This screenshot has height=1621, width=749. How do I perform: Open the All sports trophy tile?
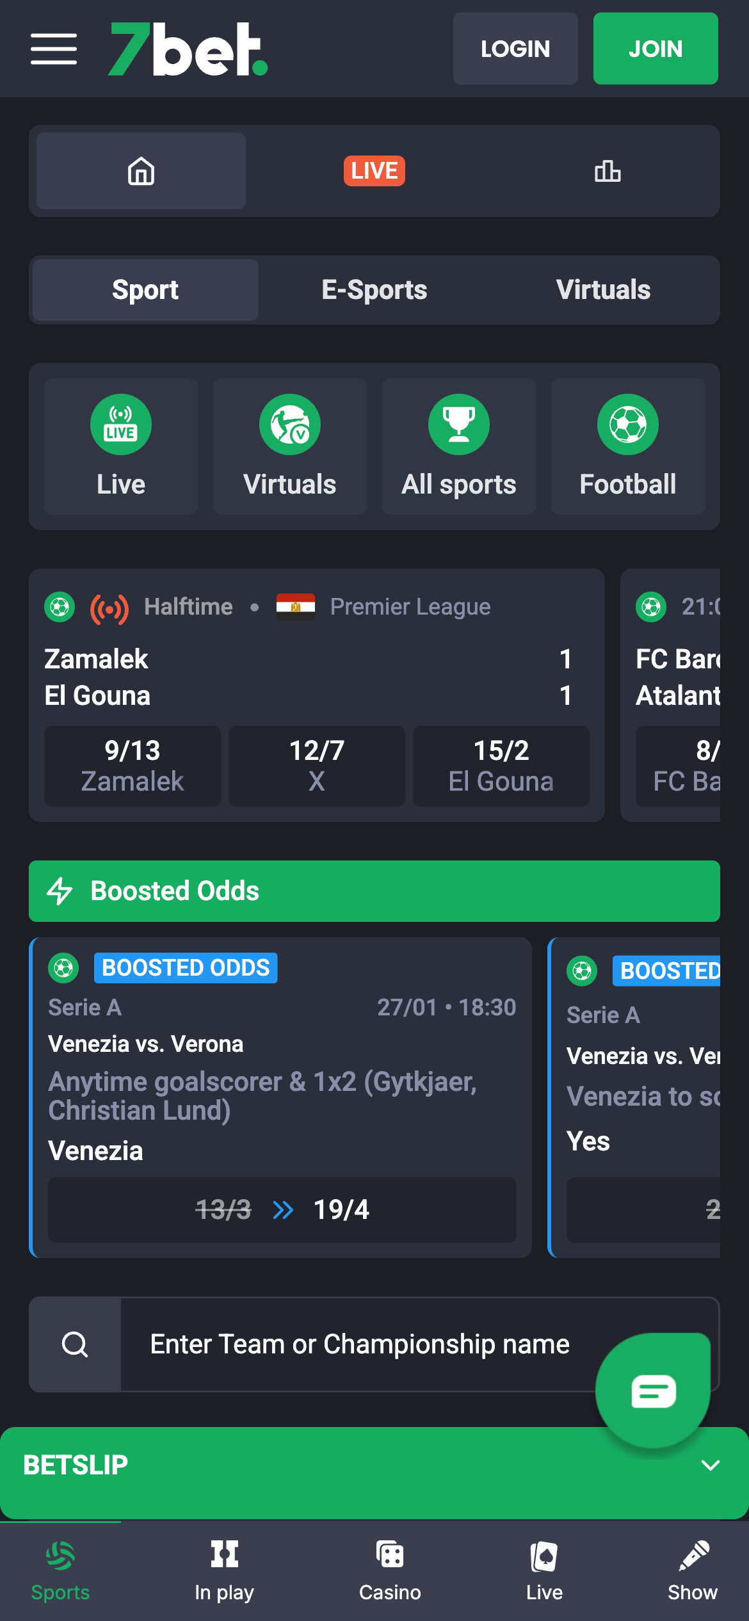tap(459, 446)
